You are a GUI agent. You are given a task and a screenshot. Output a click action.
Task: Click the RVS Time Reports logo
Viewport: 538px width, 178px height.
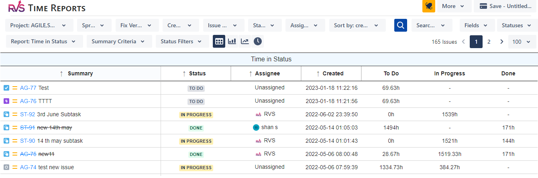(47, 8)
